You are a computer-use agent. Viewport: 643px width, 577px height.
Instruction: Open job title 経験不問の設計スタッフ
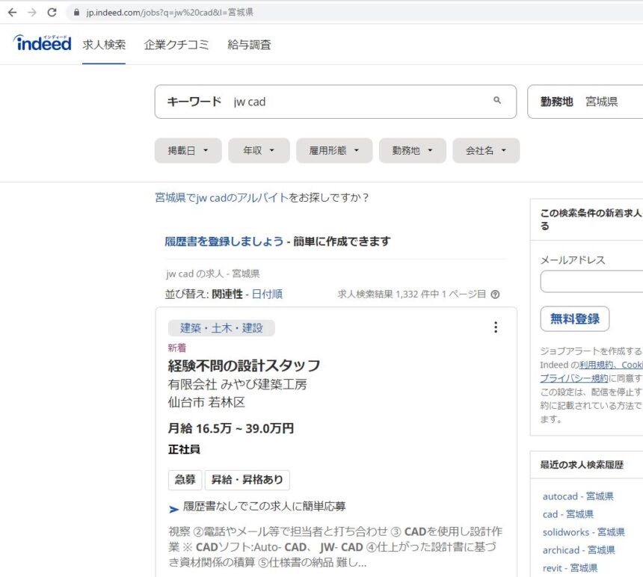[244, 365]
